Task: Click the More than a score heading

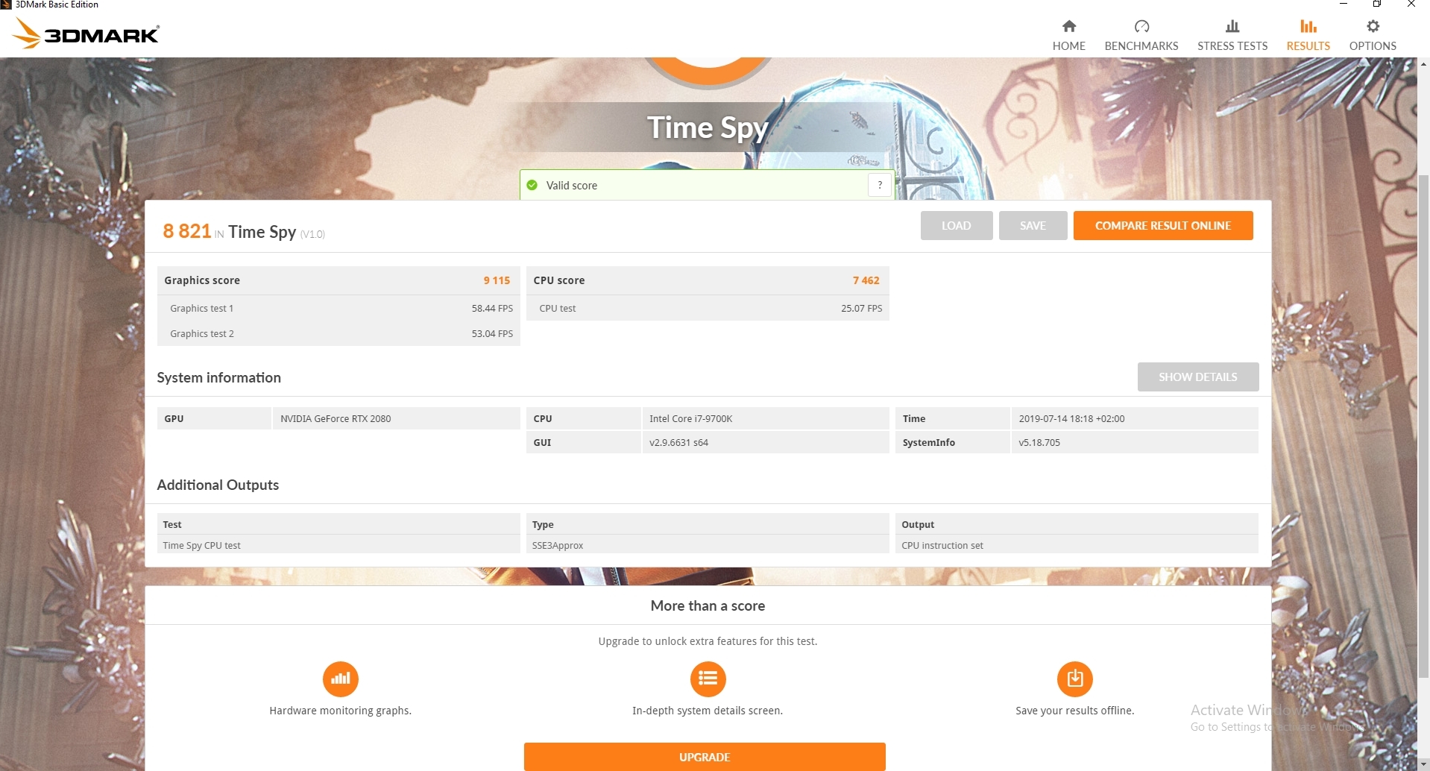Action: [x=708, y=605]
